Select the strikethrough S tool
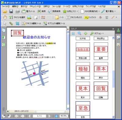The height and width of the screenshot is (120, 122). click(100, 17)
